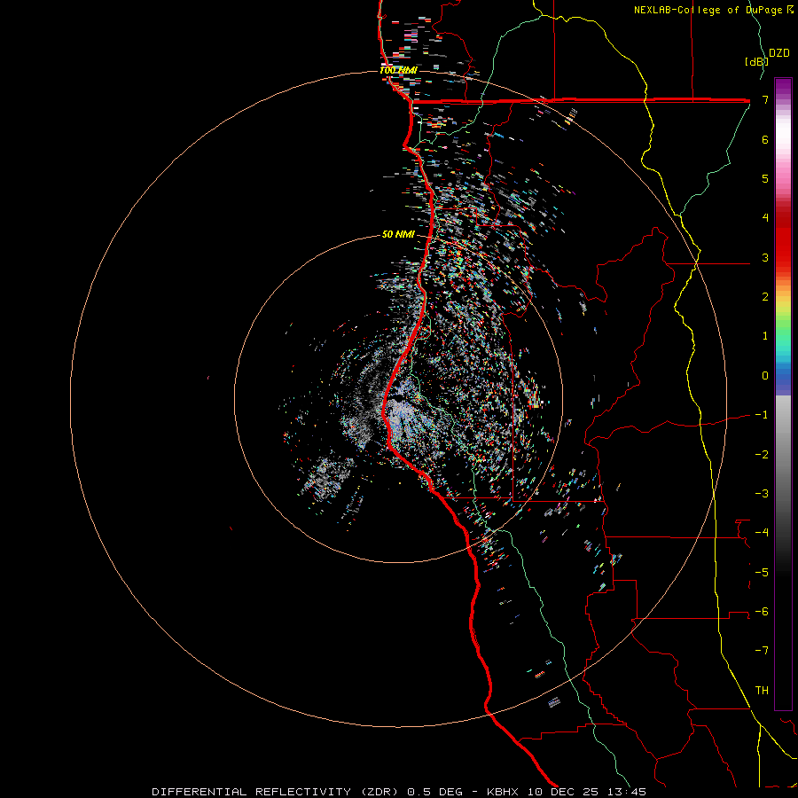Image resolution: width=798 pixels, height=798 pixels.
Task: Click the 4 value on the color scale
Action: coord(765,218)
